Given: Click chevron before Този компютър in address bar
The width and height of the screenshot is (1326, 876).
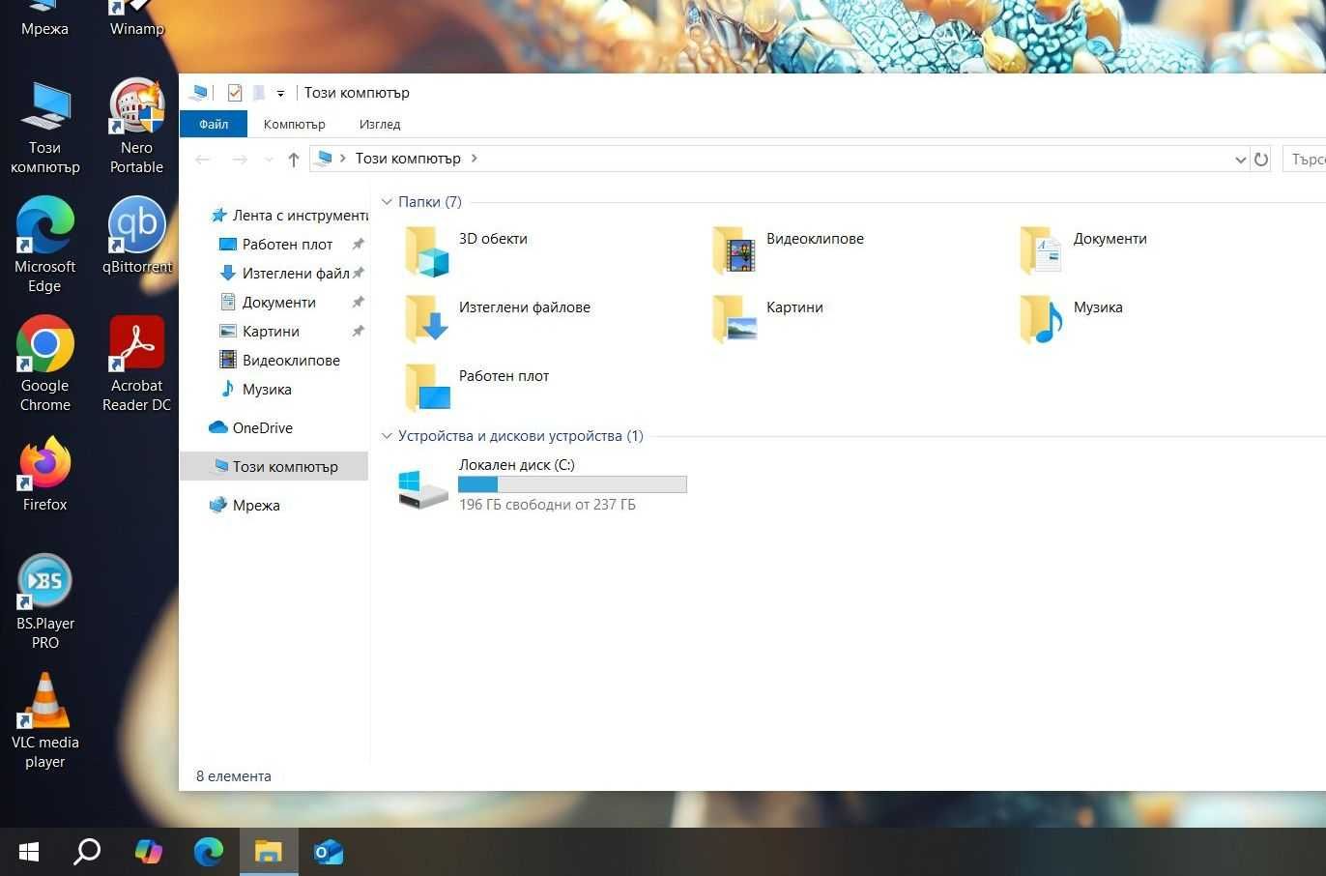Looking at the screenshot, I should tap(343, 159).
